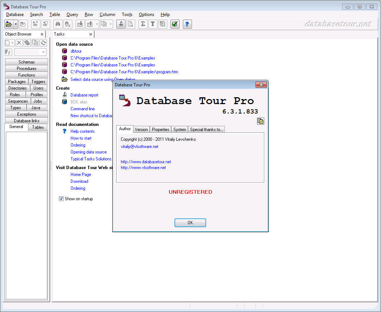Close the Object Browser panel tab

coord(42,34)
